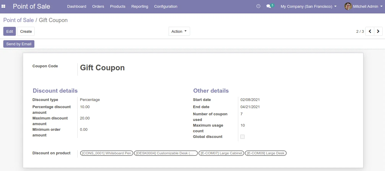This screenshot has height=171, width=385.
Task: Open the Large Cabinet product tag
Action: point(221,153)
